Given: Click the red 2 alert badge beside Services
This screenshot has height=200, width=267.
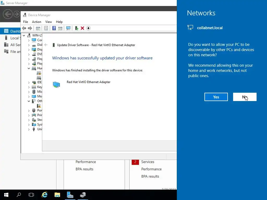Looking at the screenshot, I should [x=135, y=162].
